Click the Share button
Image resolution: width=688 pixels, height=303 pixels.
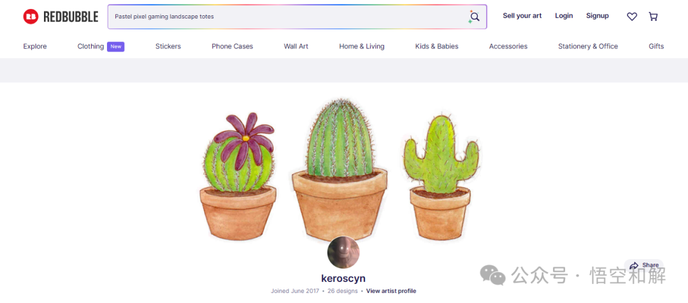pyautogui.click(x=643, y=265)
